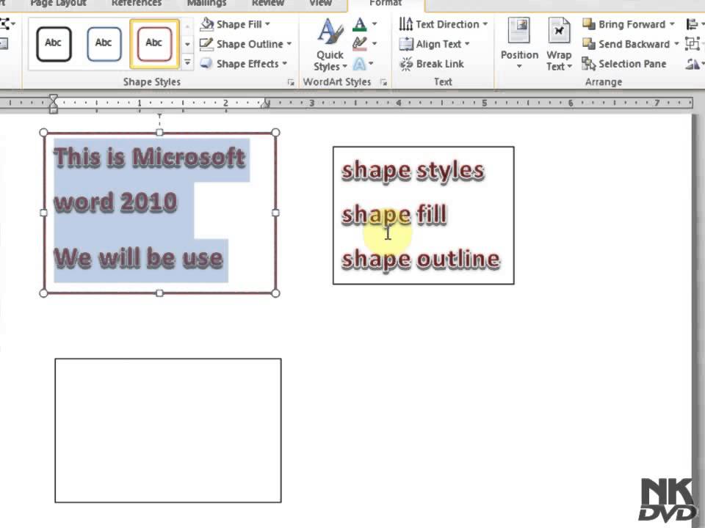This screenshot has width=705, height=528.
Task: Click the text 'shape outline'
Action: tap(420, 260)
